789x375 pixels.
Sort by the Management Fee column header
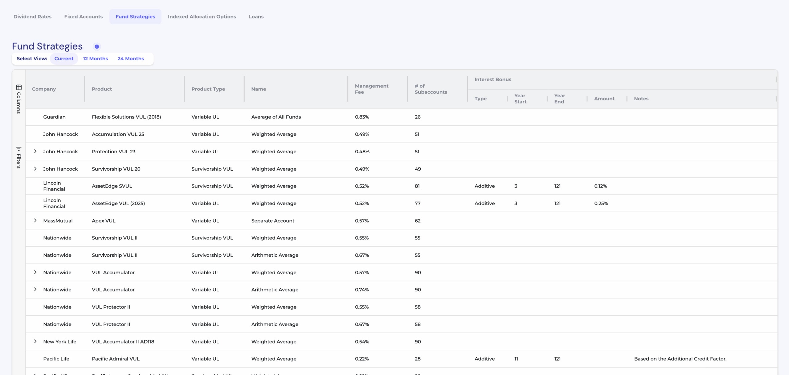point(371,89)
